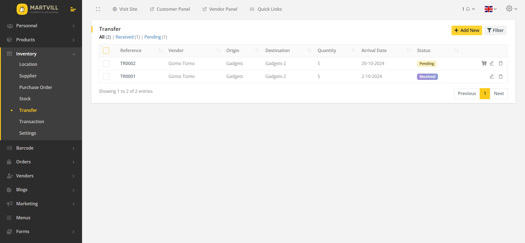Toggle fullscreen mode icon
The image size is (525, 243).
pyautogui.click(x=98, y=9)
